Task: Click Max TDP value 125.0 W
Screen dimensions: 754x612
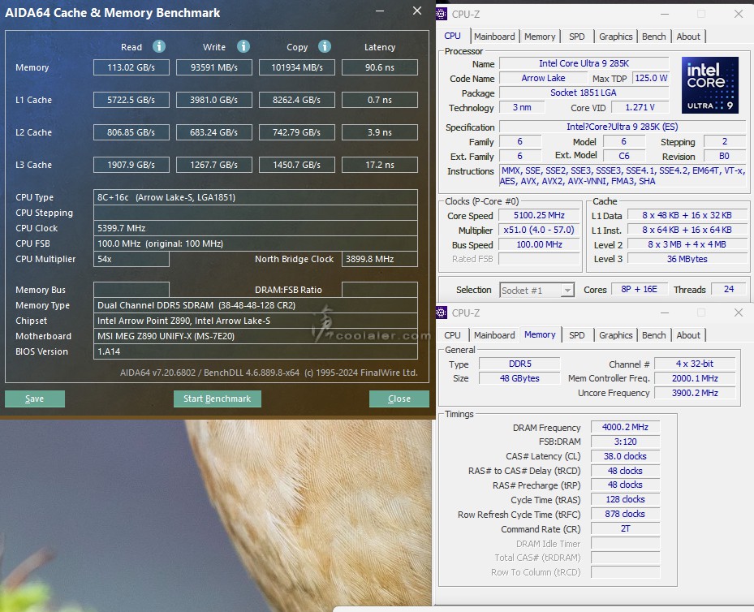Action: [x=651, y=78]
